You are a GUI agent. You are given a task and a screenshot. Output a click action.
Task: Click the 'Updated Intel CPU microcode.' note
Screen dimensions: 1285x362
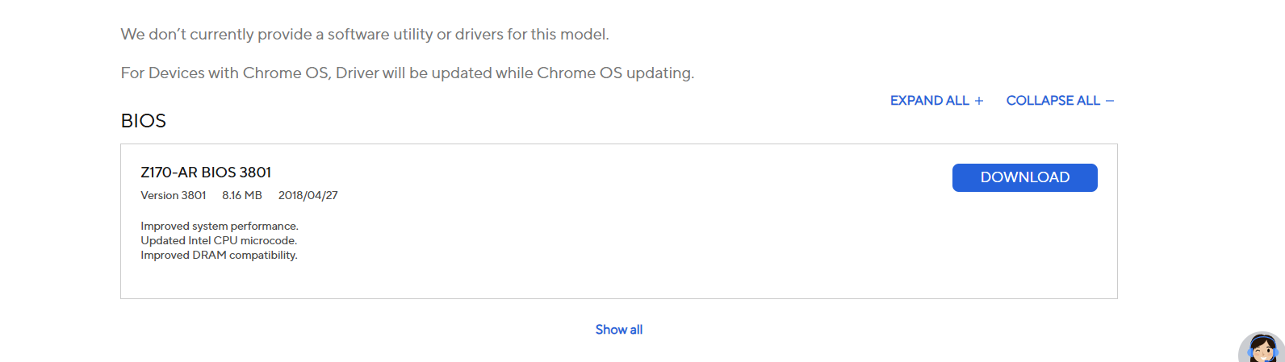coord(219,240)
